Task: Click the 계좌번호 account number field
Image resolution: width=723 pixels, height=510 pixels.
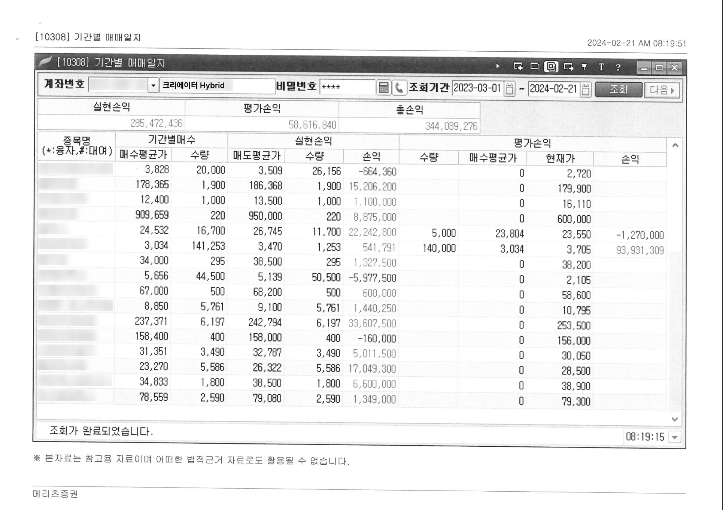Action: pos(119,85)
